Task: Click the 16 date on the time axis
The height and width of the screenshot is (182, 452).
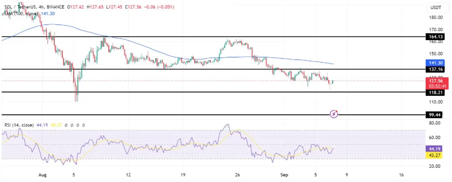Action: [x=401, y=175]
